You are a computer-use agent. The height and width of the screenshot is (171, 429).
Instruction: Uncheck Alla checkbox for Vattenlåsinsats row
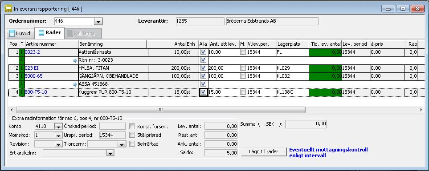203,52
